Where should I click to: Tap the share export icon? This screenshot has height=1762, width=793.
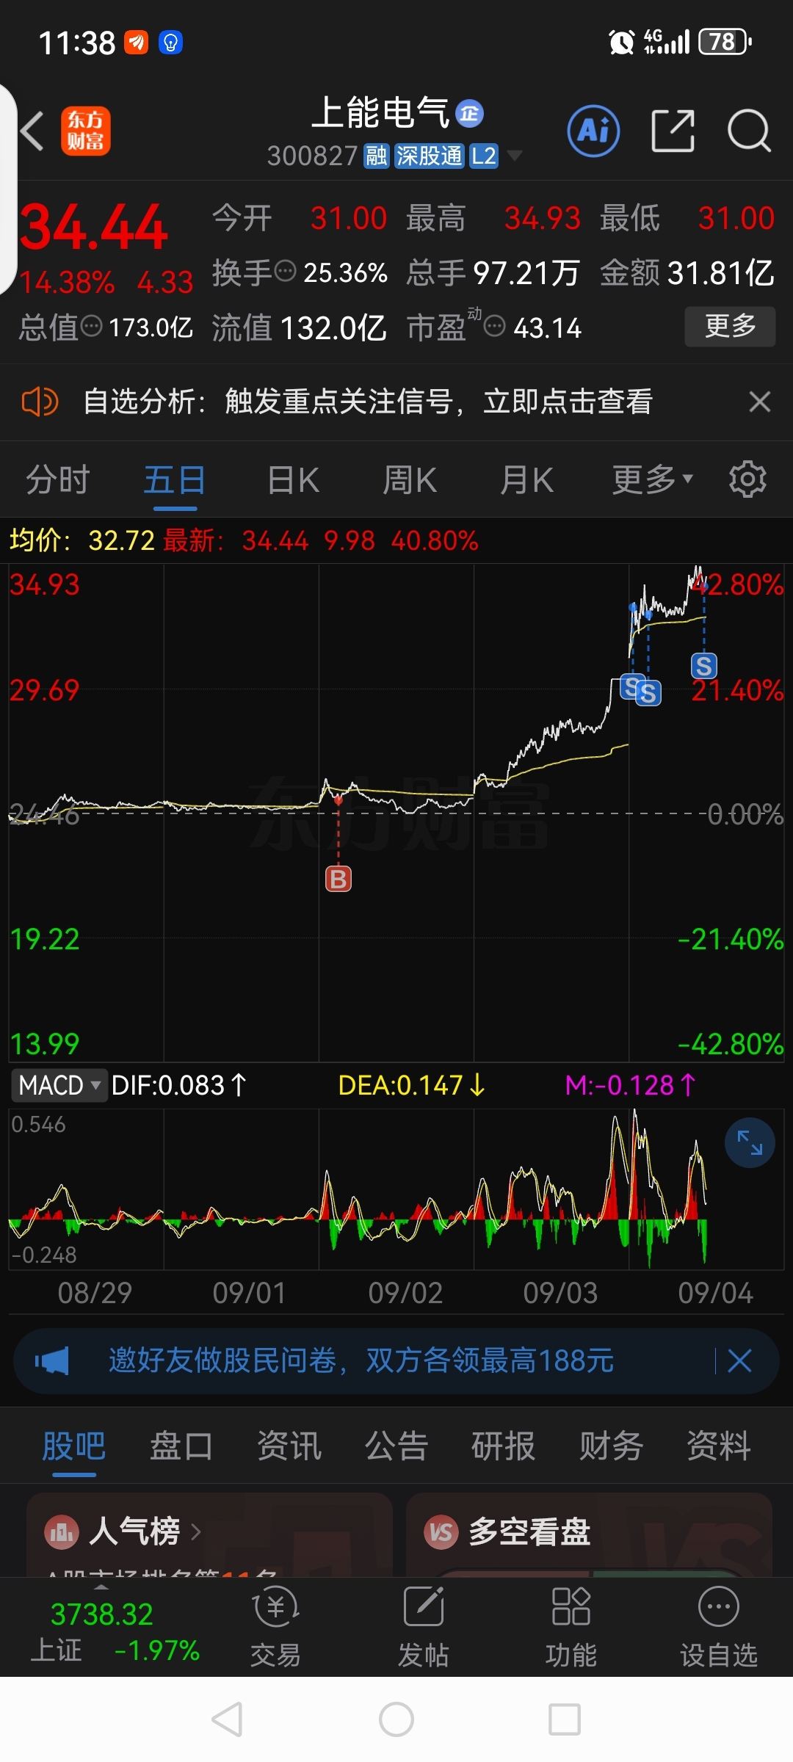[673, 131]
